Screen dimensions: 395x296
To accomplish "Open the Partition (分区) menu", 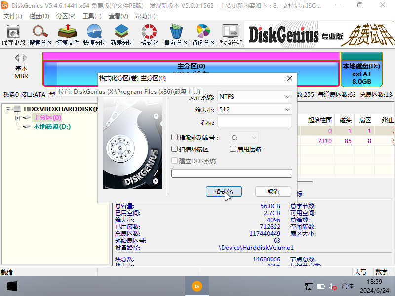I will (x=66, y=16).
